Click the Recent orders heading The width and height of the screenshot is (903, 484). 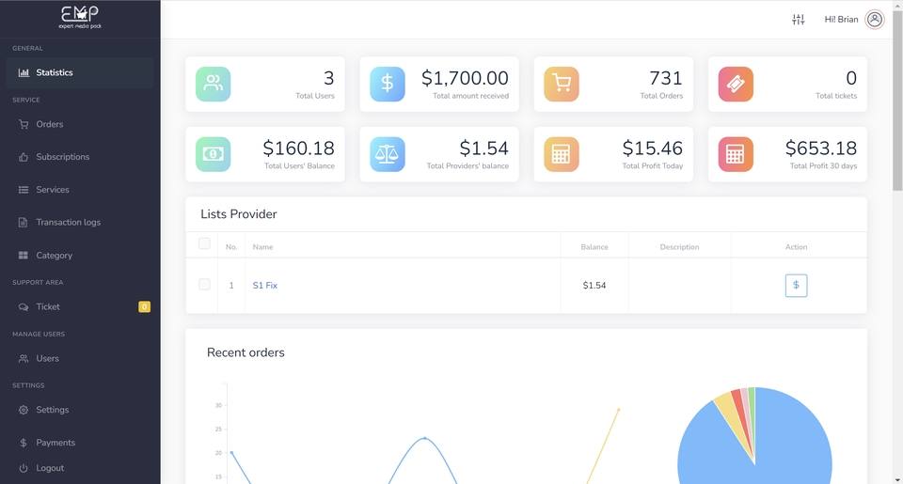coord(246,352)
